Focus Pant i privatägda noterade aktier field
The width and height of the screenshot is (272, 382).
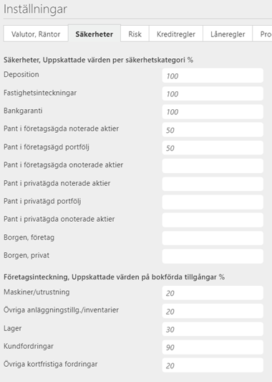click(x=213, y=184)
